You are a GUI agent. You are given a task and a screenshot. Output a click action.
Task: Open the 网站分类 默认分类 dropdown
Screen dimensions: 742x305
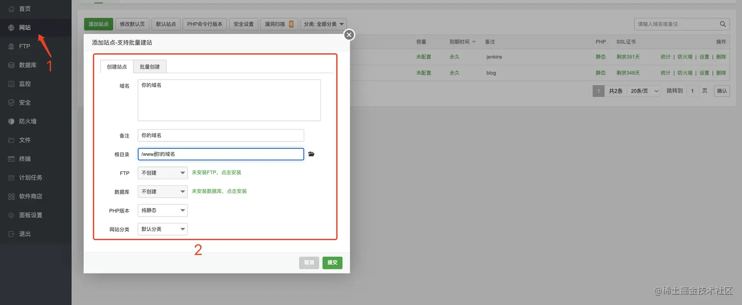[x=162, y=229]
